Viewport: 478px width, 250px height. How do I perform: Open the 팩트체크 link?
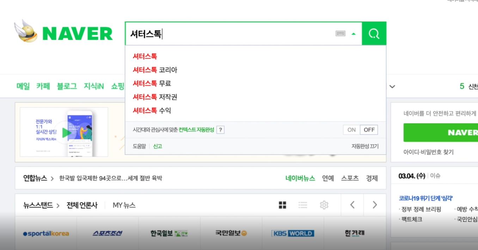(412, 219)
